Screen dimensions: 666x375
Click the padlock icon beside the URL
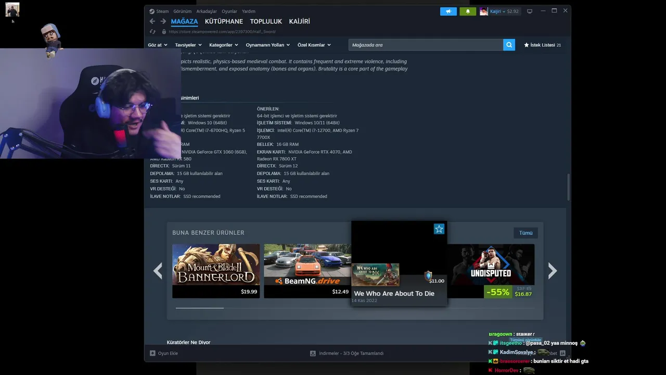tap(164, 32)
